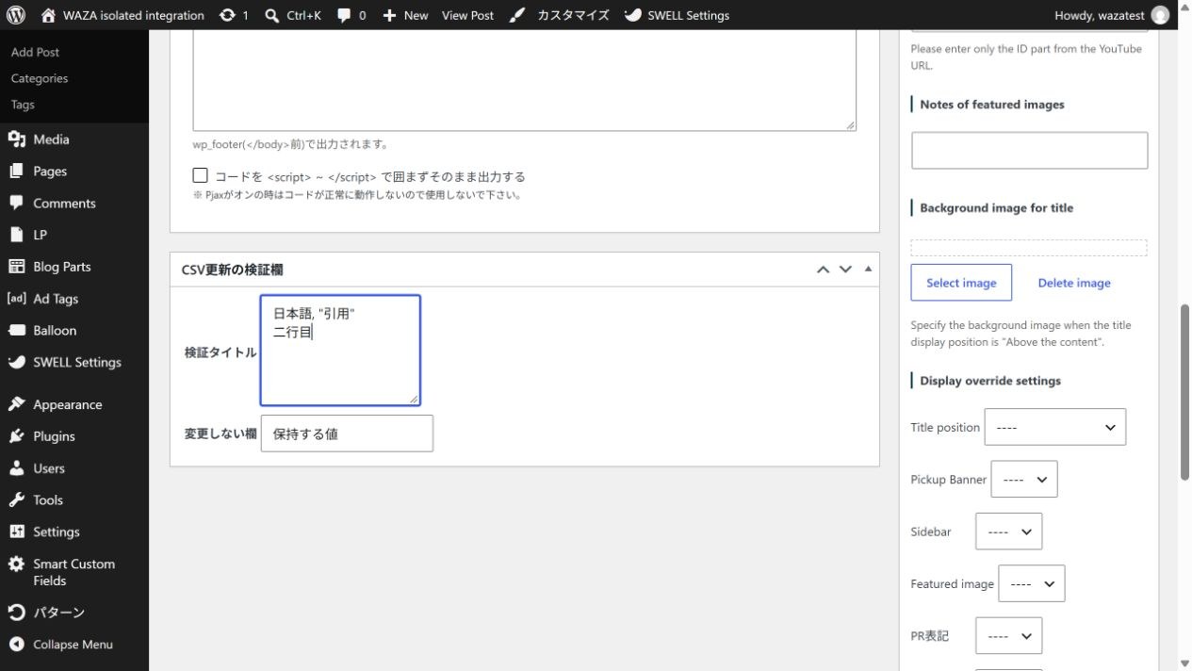Open the Featured image dropdown
Viewport: 1192px width, 671px height.
click(x=1032, y=583)
